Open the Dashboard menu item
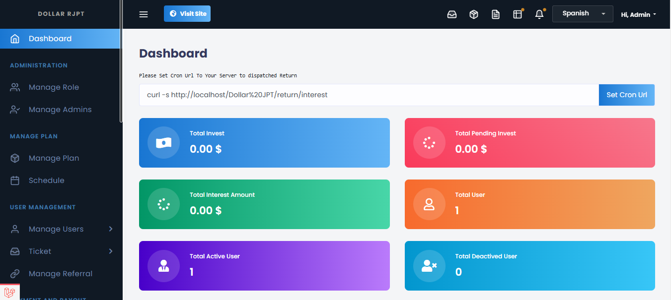The image size is (671, 300). [50, 38]
